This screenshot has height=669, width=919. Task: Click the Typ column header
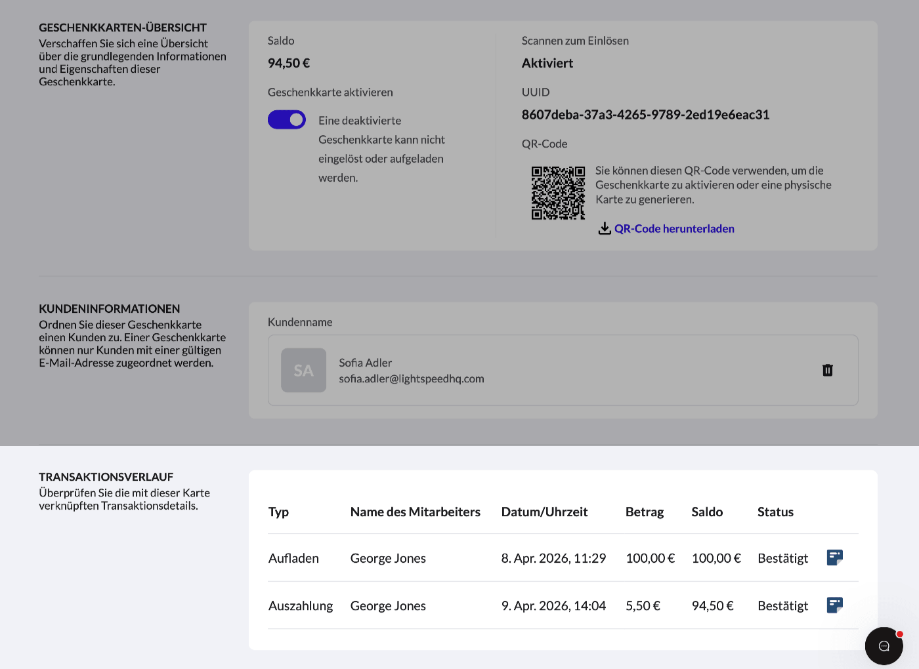click(x=278, y=512)
